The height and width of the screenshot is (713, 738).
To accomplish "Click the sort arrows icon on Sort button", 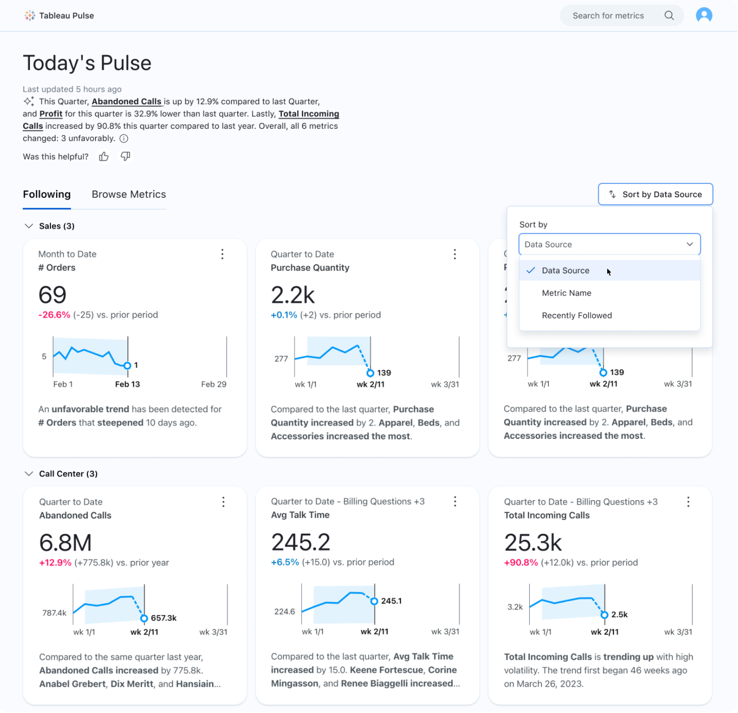I will pyautogui.click(x=612, y=194).
